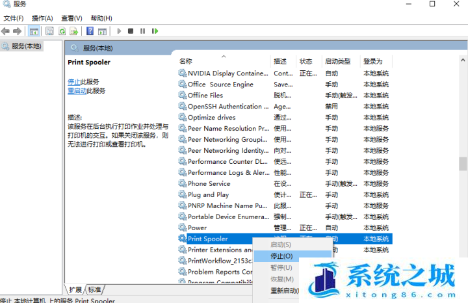Select NVIDIA Display Container service row
The height and width of the screenshot is (303, 468).
pyautogui.click(x=285, y=73)
